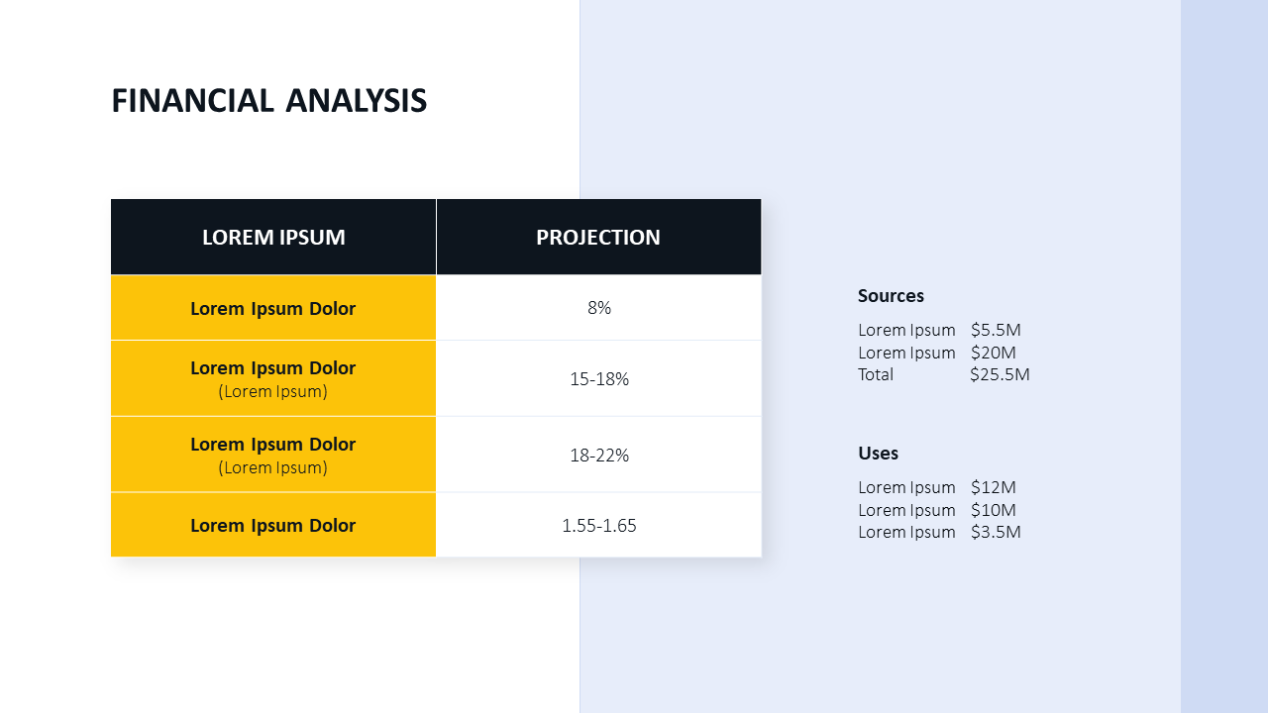
Task: Click the 1.55-1.65 projection cell
Action: (x=598, y=525)
